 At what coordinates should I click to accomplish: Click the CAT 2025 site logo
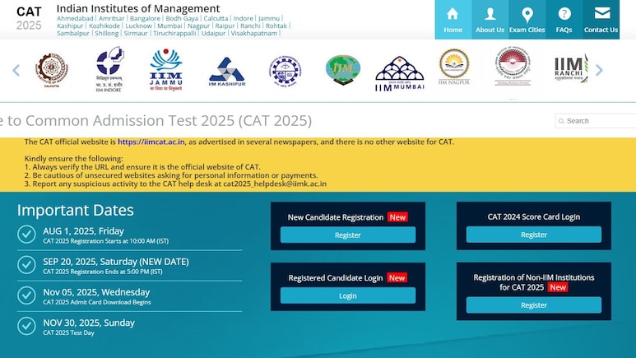click(29, 18)
